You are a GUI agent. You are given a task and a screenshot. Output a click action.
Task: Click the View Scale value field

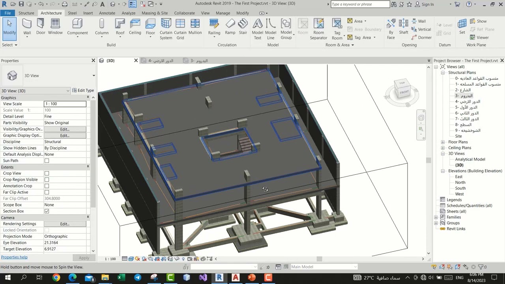pyautogui.click(x=65, y=104)
